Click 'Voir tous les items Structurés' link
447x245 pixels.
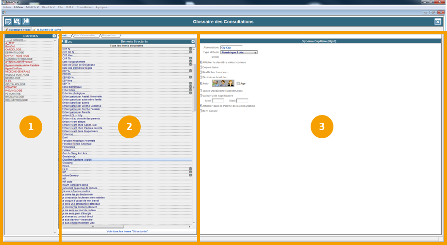click(127, 231)
